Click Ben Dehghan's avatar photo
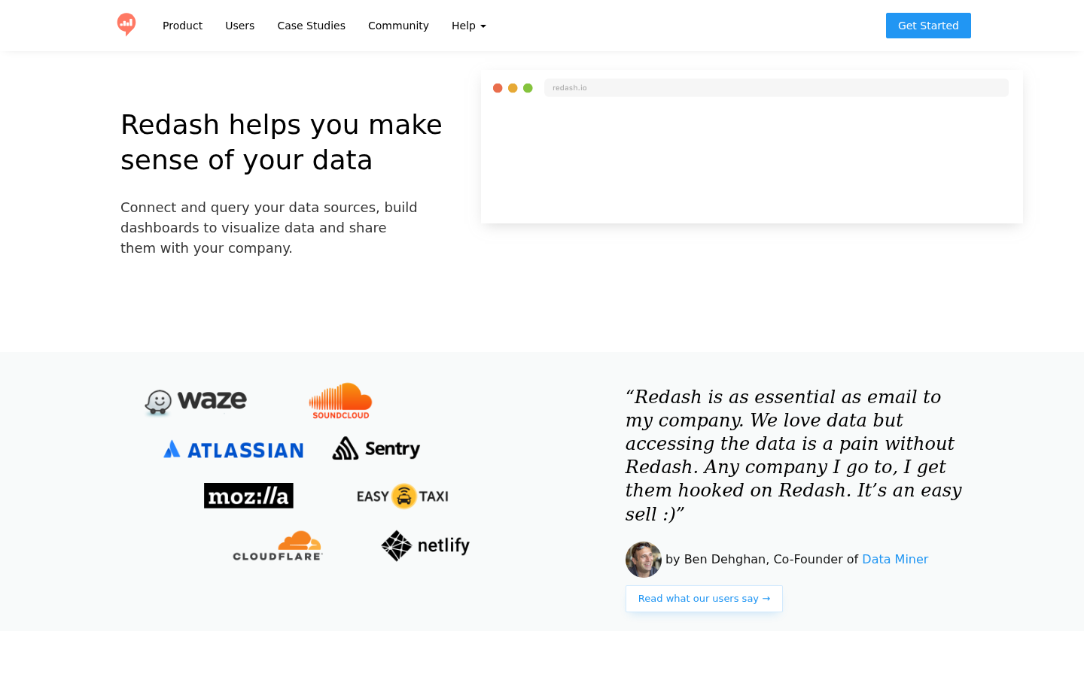This screenshot has width=1084, height=677. coord(644,560)
